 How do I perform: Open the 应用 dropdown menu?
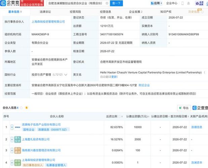click(157, 3)
